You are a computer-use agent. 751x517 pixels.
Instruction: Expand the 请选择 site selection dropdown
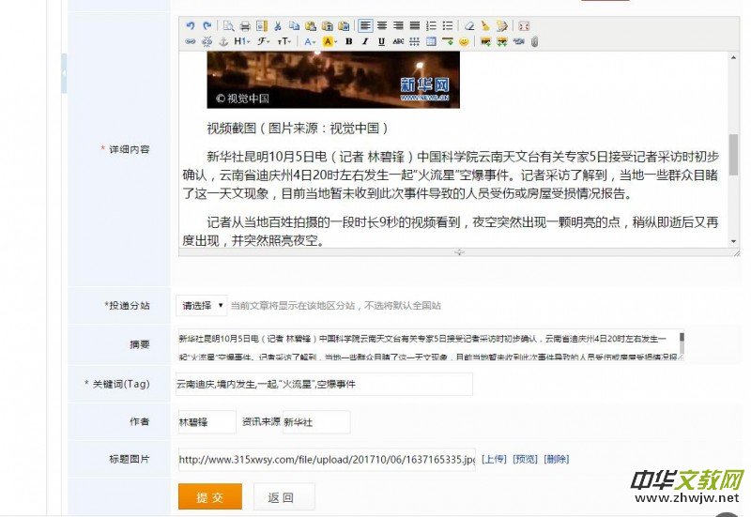(202, 306)
